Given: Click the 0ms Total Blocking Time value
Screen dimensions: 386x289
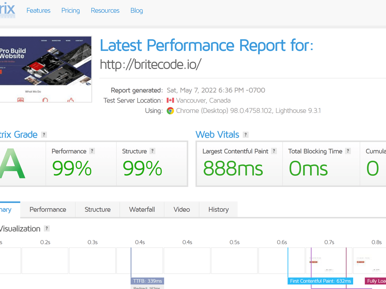Looking at the screenshot, I should [308, 169].
